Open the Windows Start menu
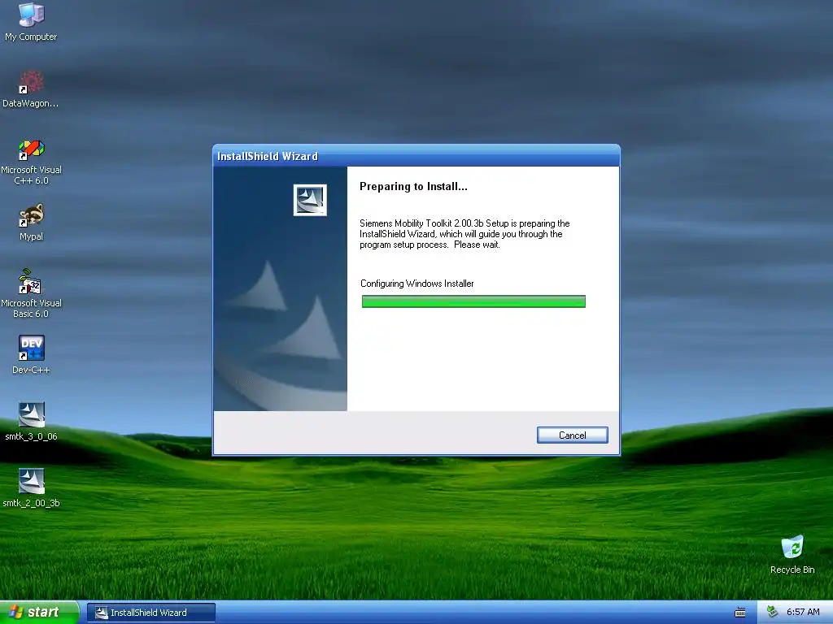The height and width of the screenshot is (624, 833). tap(39, 613)
